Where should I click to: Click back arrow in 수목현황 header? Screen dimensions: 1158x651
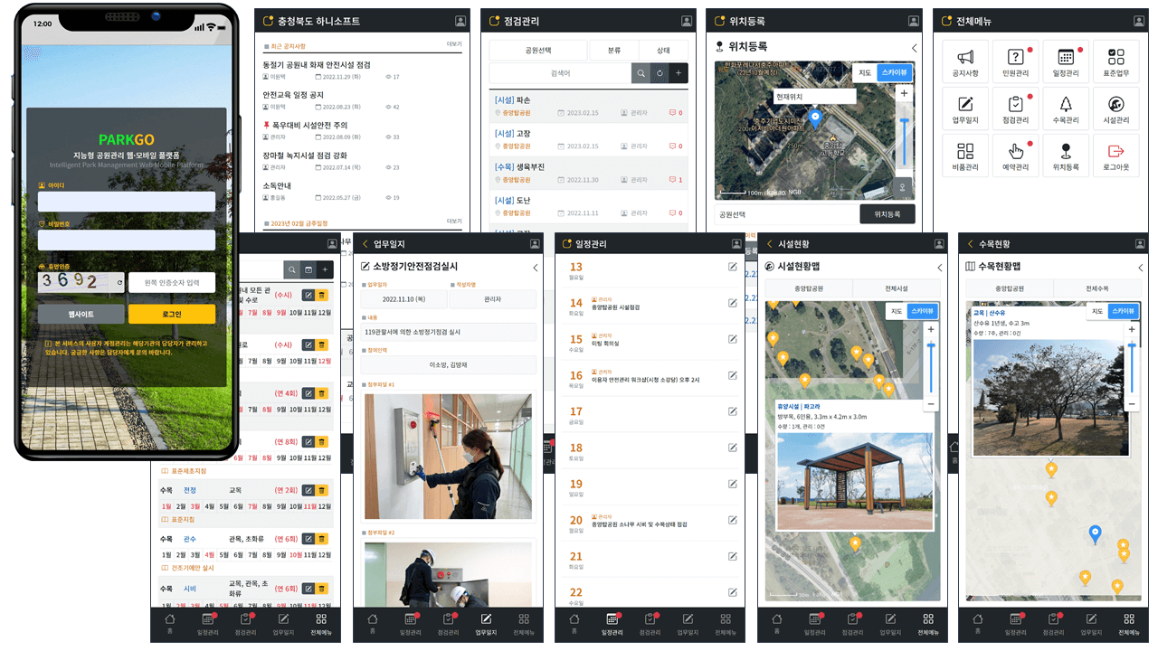971,244
